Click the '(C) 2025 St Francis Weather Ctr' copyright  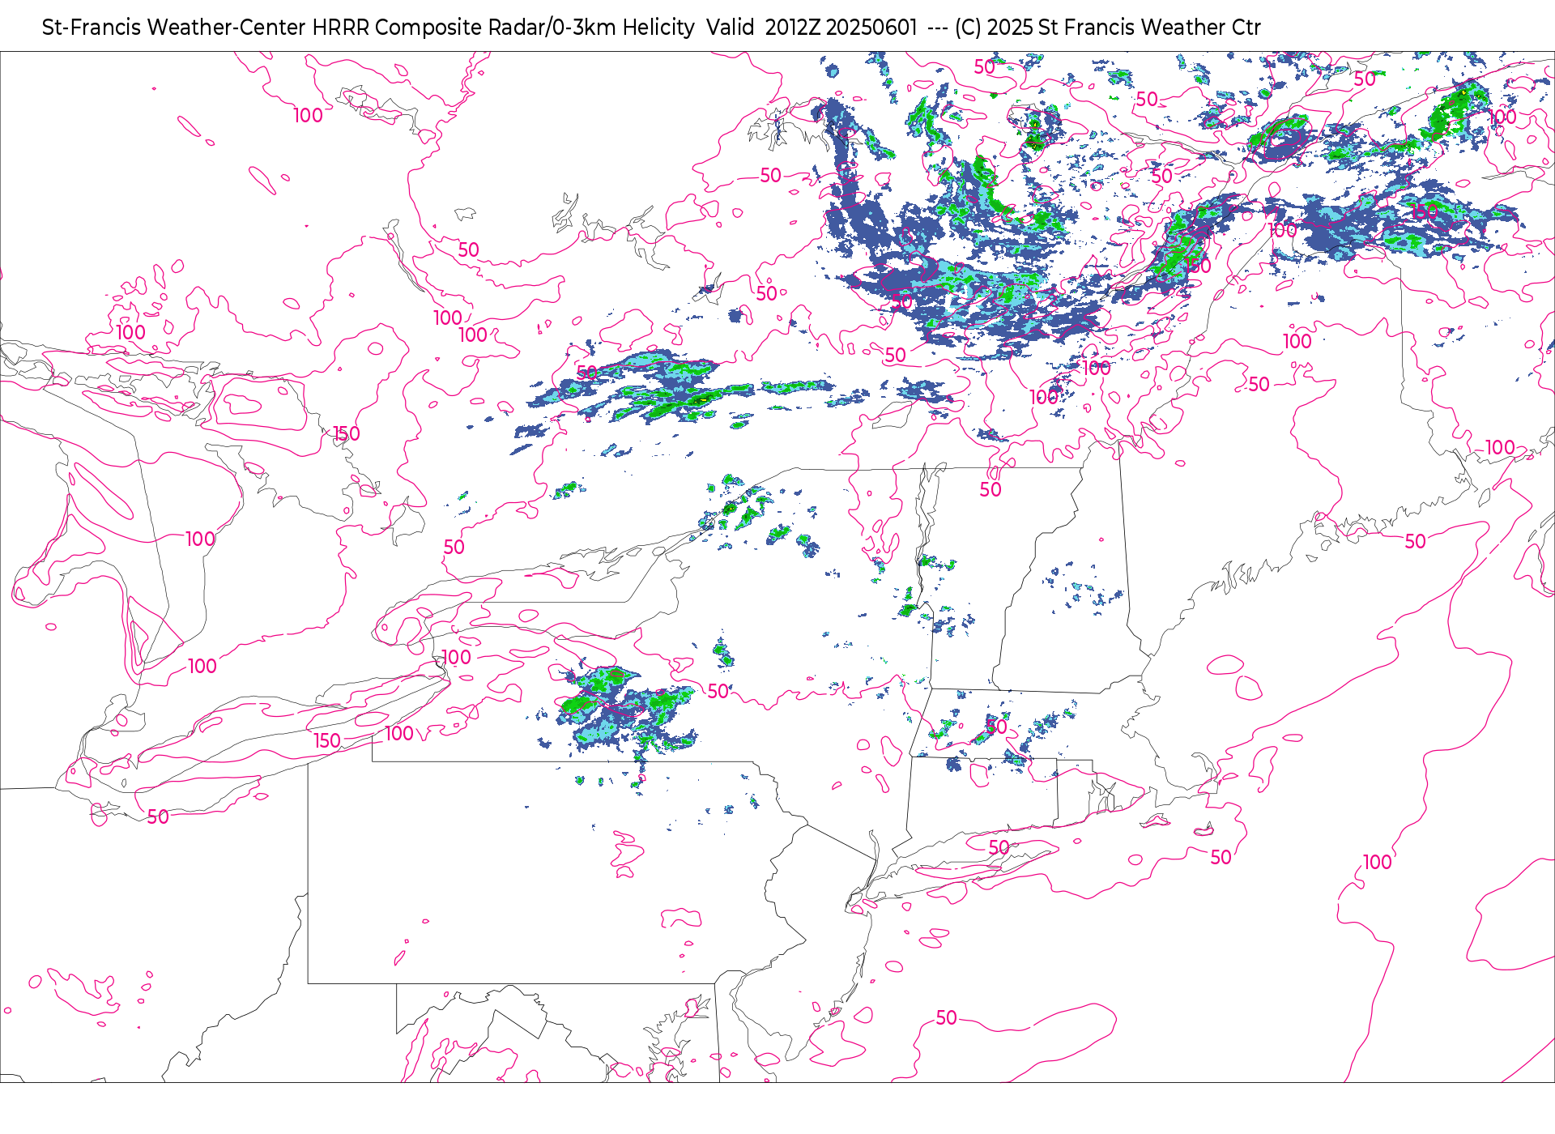point(1107,28)
